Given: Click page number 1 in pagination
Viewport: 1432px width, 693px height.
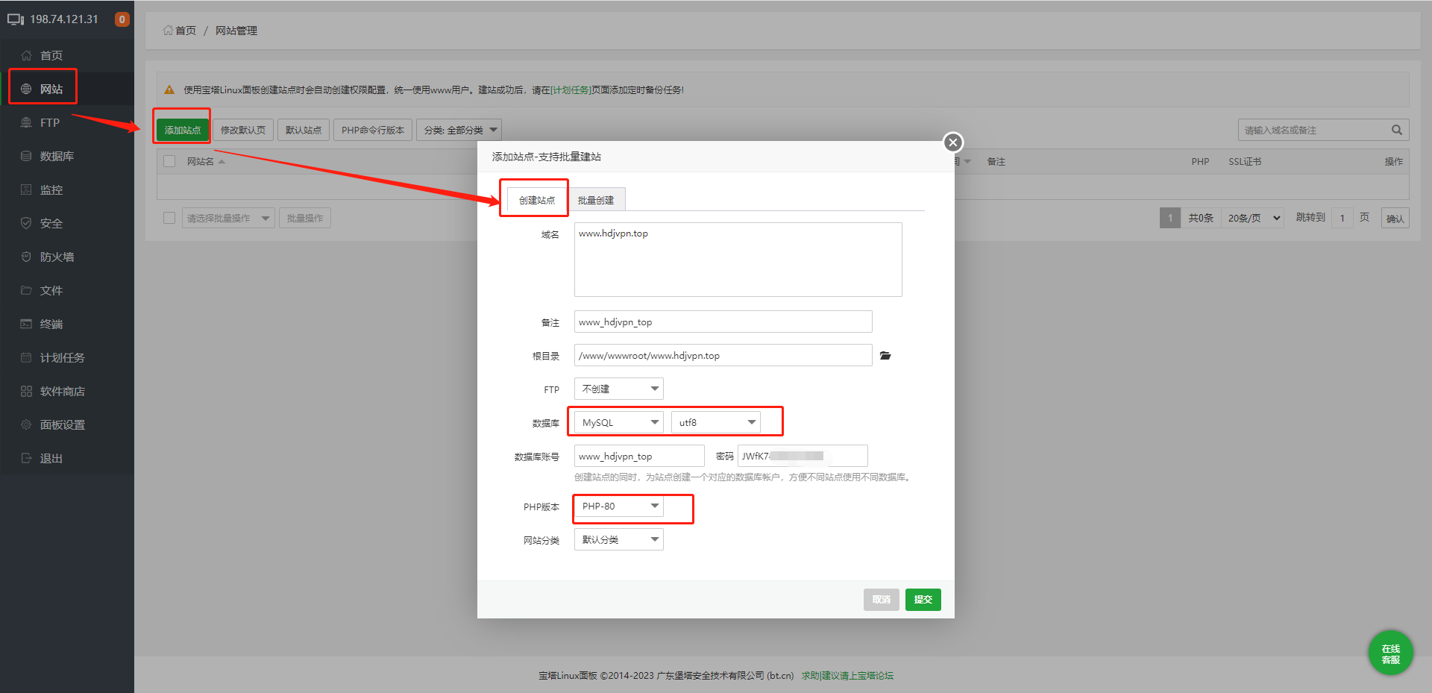Looking at the screenshot, I should [1170, 218].
